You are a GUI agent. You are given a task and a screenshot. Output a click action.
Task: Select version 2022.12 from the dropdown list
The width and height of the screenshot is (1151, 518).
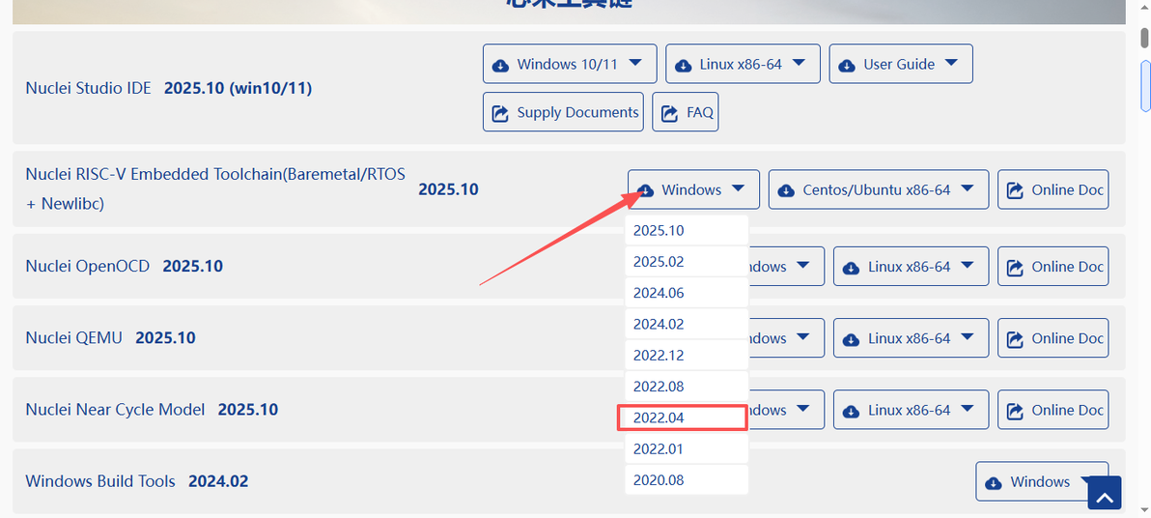point(687,355)
